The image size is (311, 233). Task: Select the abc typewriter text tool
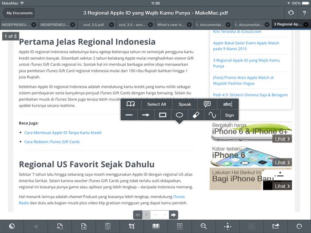point(227,104)
